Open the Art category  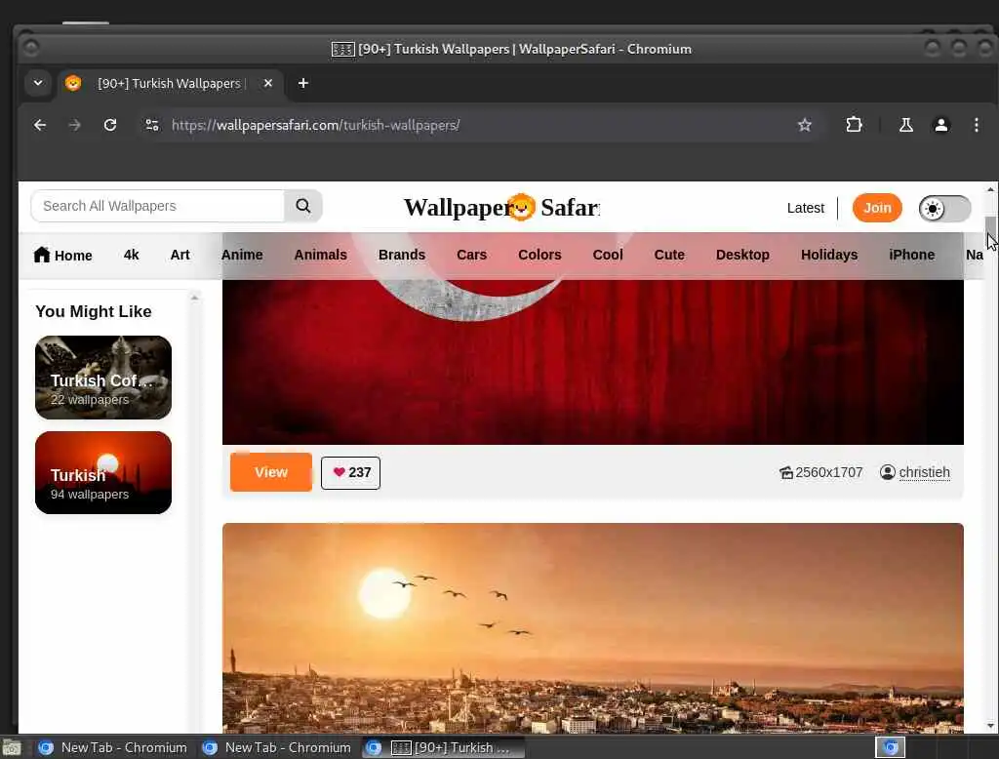pyautogui.click(x=180, y=255)
